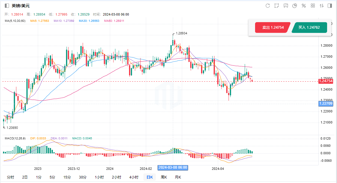Select the 周K weekly chart tab
The width and height of the screenshot is (337, 183).
pyautogui.click(x=164, y=177)
